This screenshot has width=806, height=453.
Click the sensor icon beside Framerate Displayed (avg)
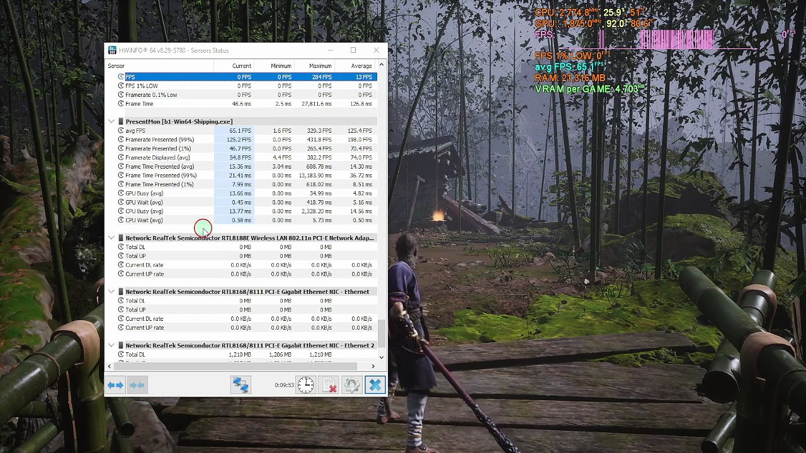[x=121, y=158]
